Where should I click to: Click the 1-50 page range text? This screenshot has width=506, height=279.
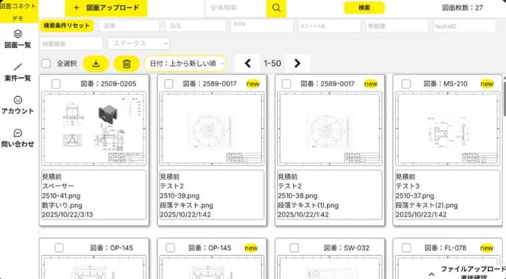pyautogui.click(x=272, y=63)
